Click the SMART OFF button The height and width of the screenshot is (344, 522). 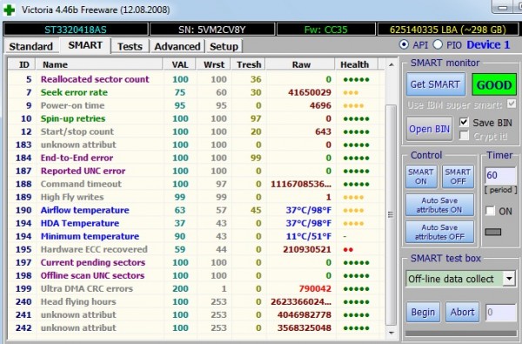[458, 177]
